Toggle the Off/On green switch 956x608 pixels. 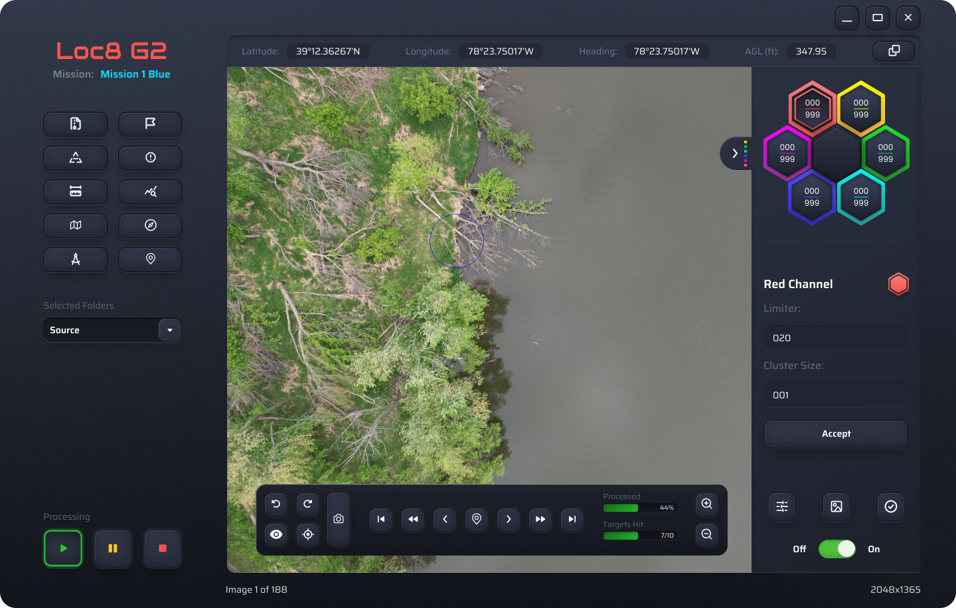(x=836, y=549)
